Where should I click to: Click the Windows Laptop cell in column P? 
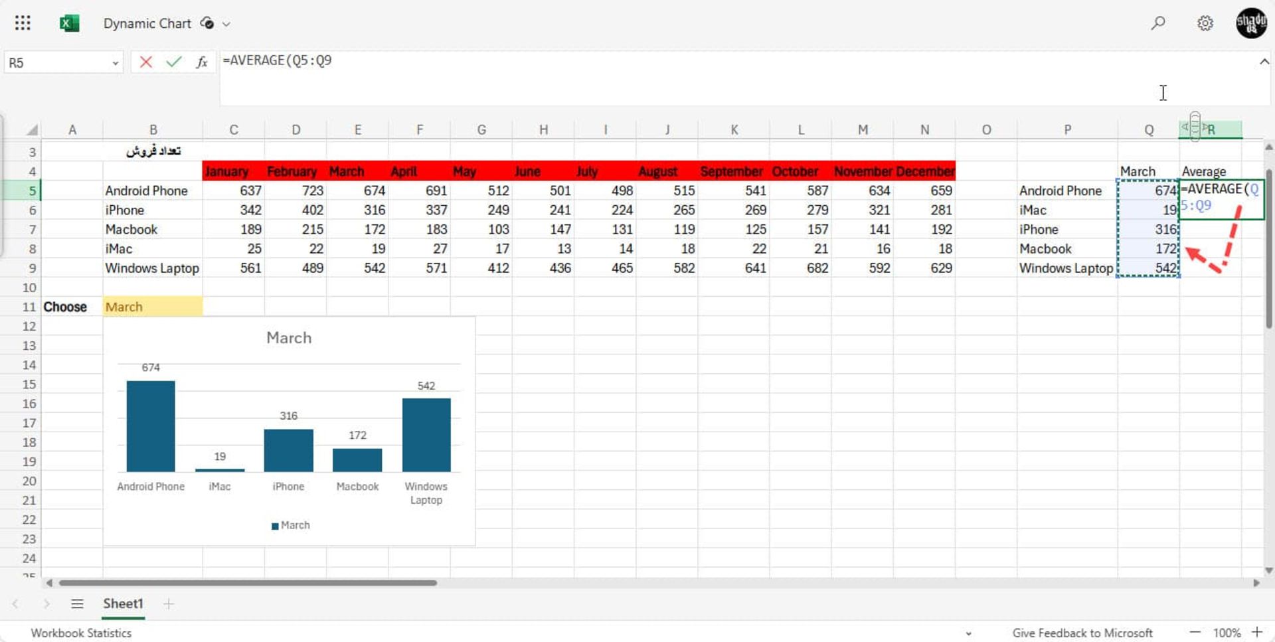(1067, 268)
